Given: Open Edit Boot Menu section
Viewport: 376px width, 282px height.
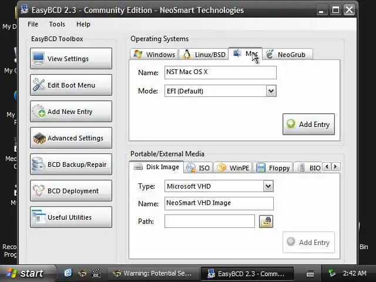Looking at the screenshot, I should (71, 85).
